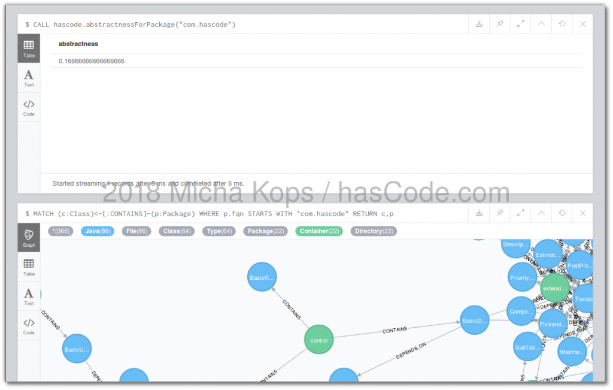The width and height of the screenshot is (613, 390).
Task: Collapse the MATCH query frame
Action: point(540,213)
